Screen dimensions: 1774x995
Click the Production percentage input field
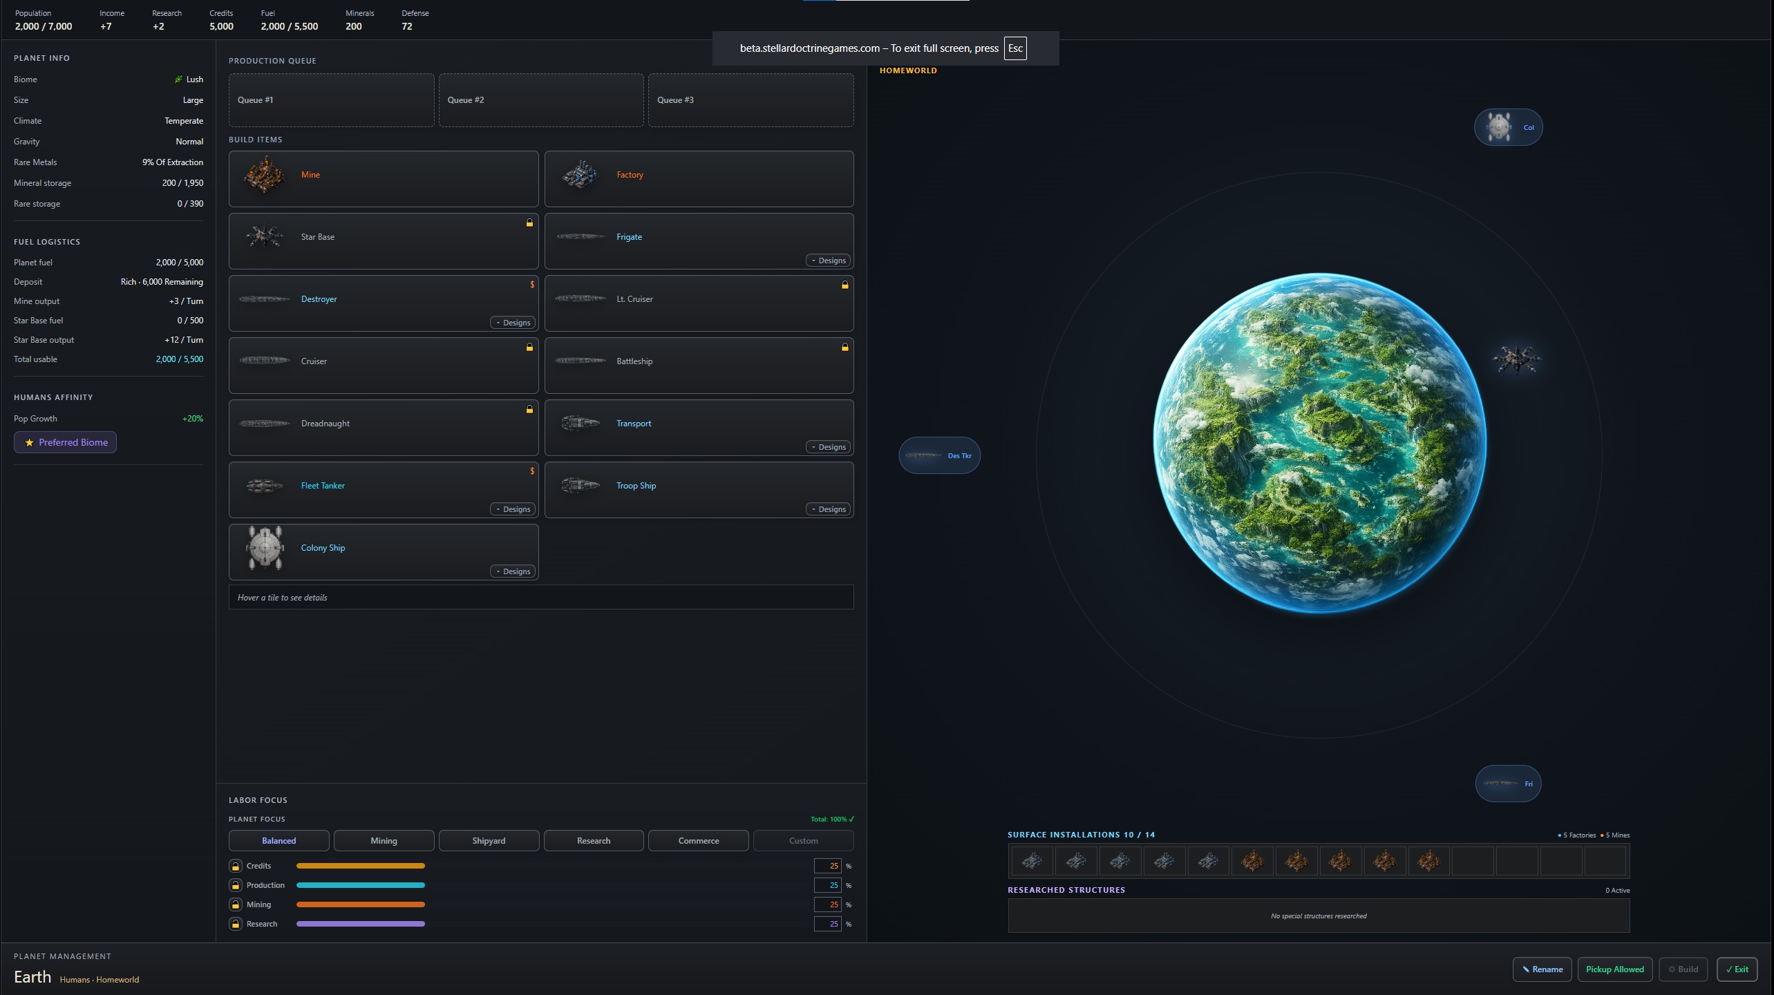827,885
